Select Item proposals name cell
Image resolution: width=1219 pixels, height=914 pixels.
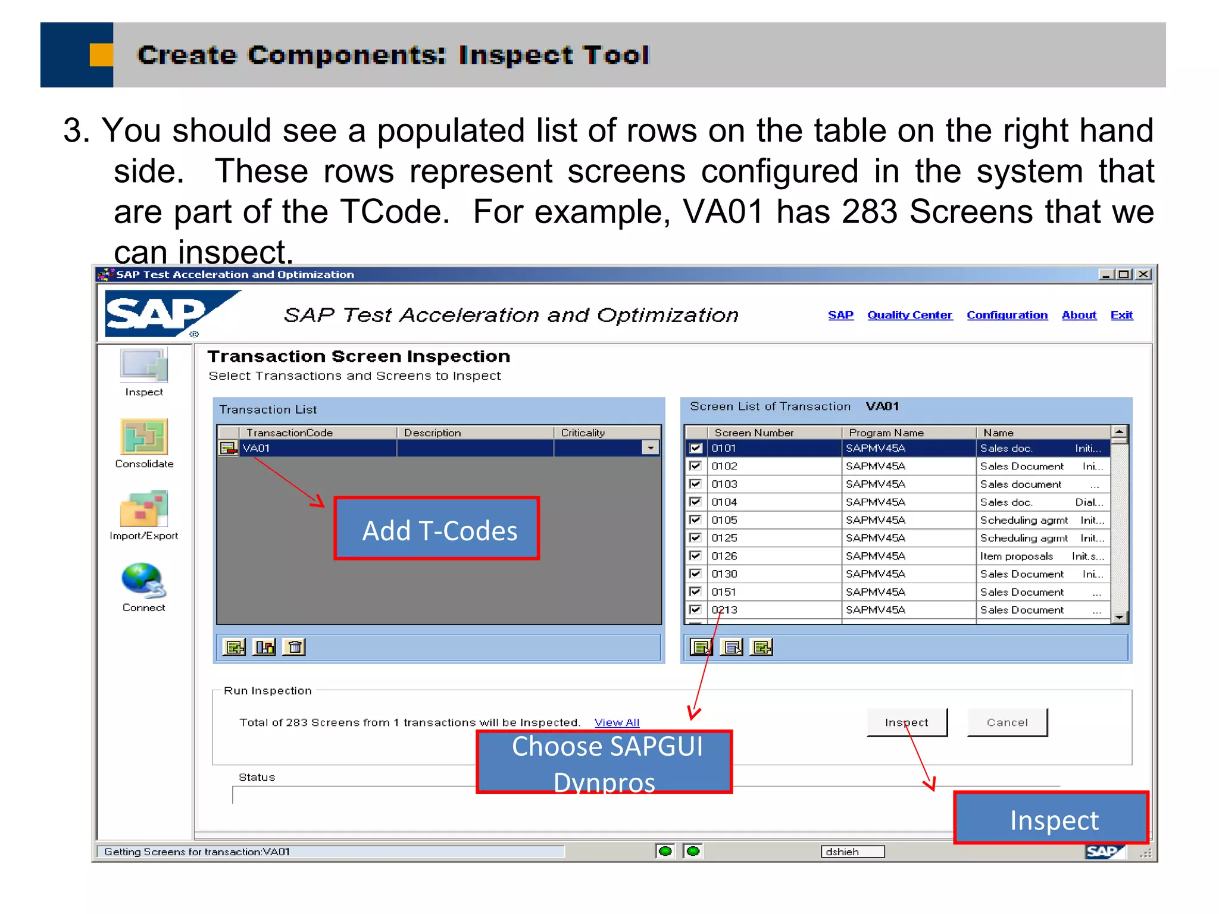[x=1043, y=556]
